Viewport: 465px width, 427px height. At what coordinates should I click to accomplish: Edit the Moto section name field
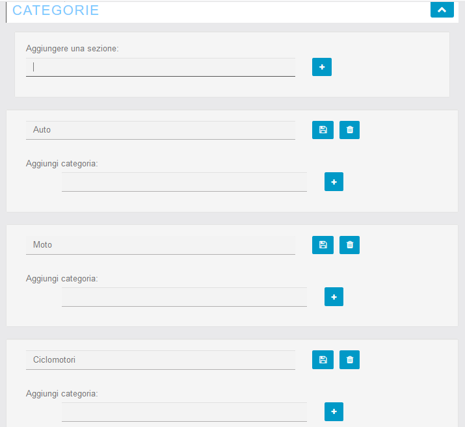(x=161, y=245)
